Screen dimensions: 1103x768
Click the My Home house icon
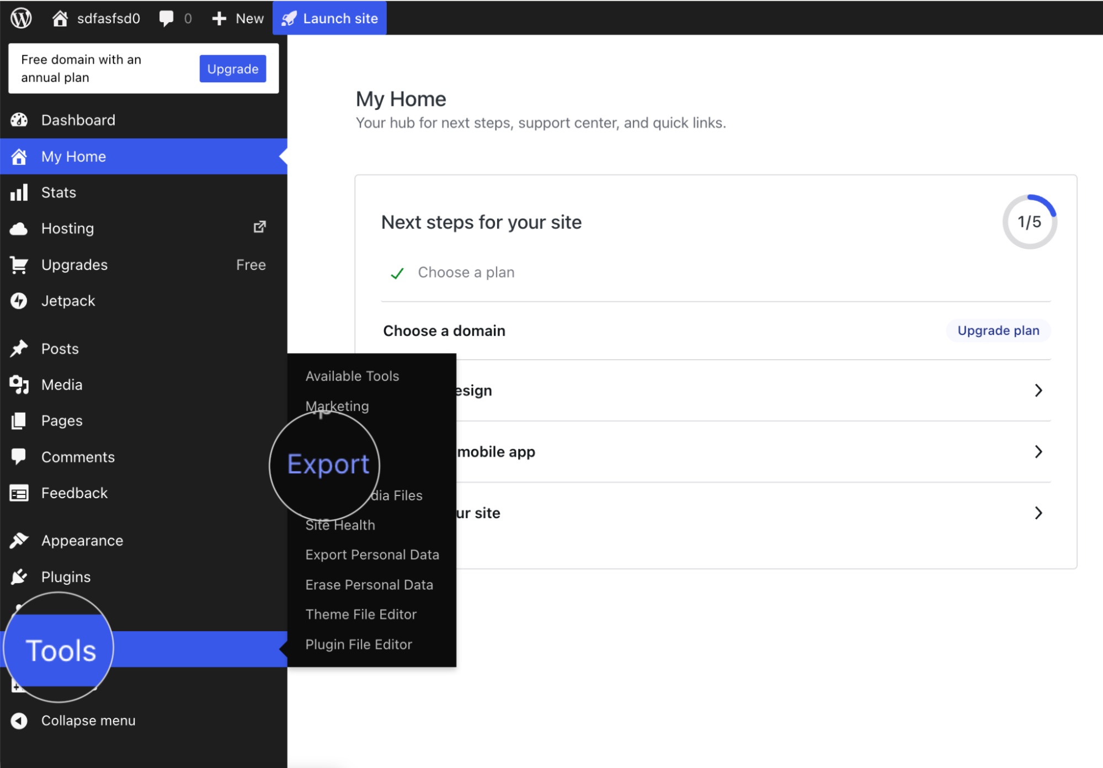pos(19,157)
